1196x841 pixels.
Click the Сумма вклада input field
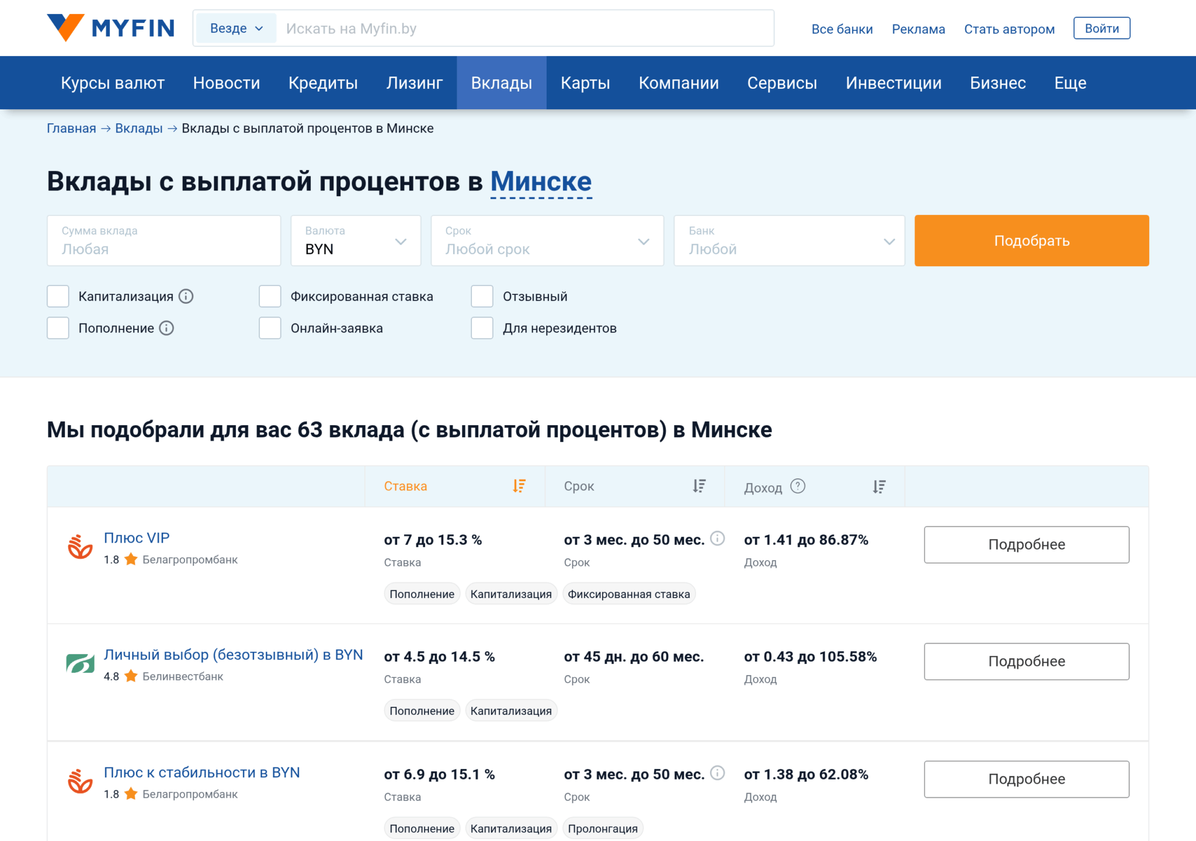click(164, 241)
